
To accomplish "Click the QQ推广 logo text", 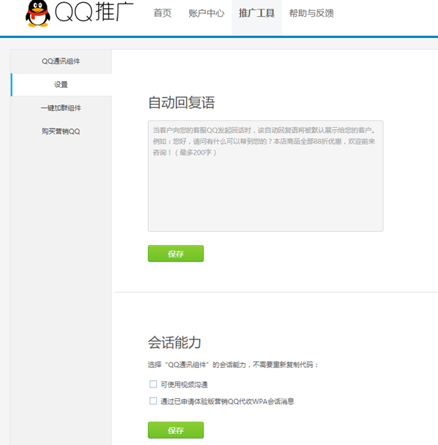I will click(94, 14).
